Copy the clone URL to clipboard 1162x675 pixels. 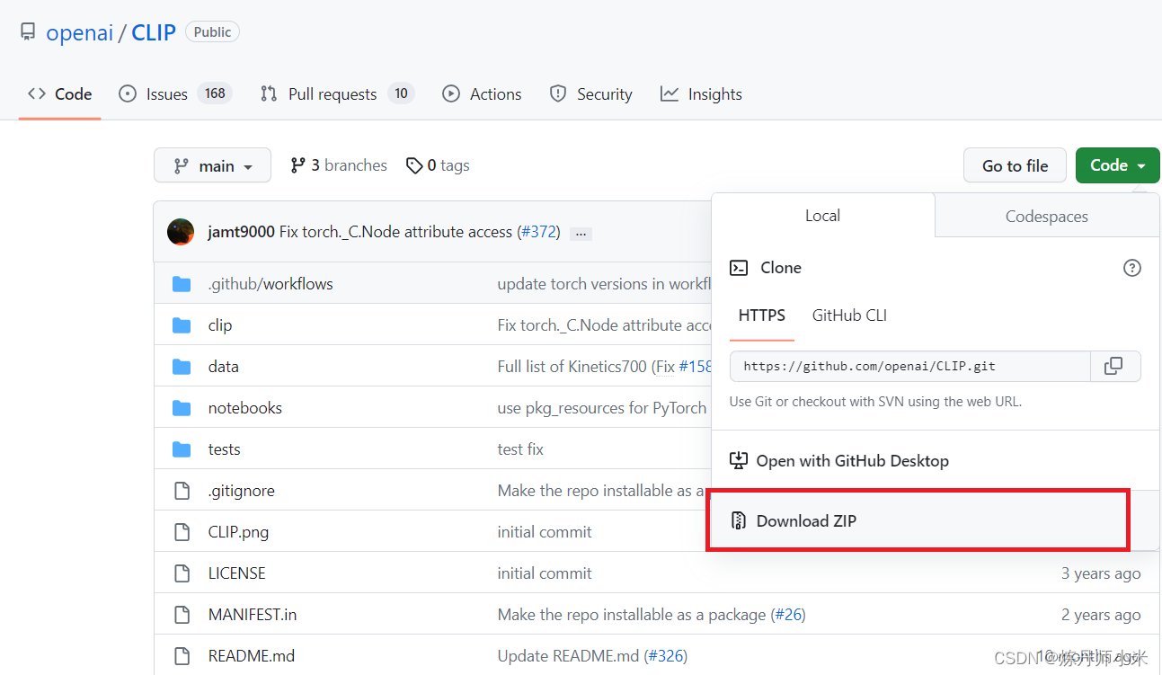point(1114,366)
